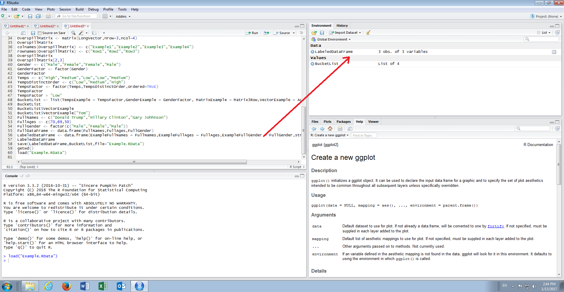Save all open documents icon
This screenshot has width=564, height=292.
pyautogui.click(x=38, y=16)
